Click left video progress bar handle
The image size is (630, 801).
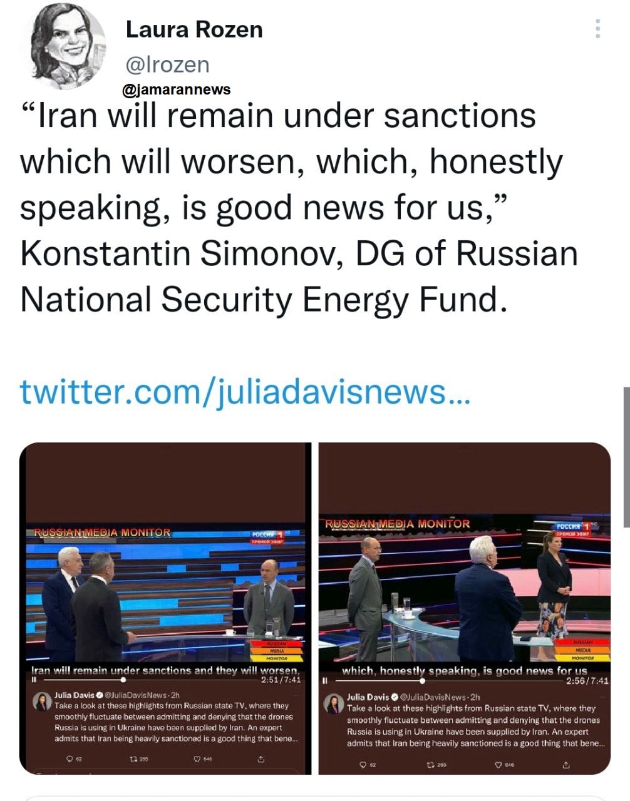click(x=125, y=680)
